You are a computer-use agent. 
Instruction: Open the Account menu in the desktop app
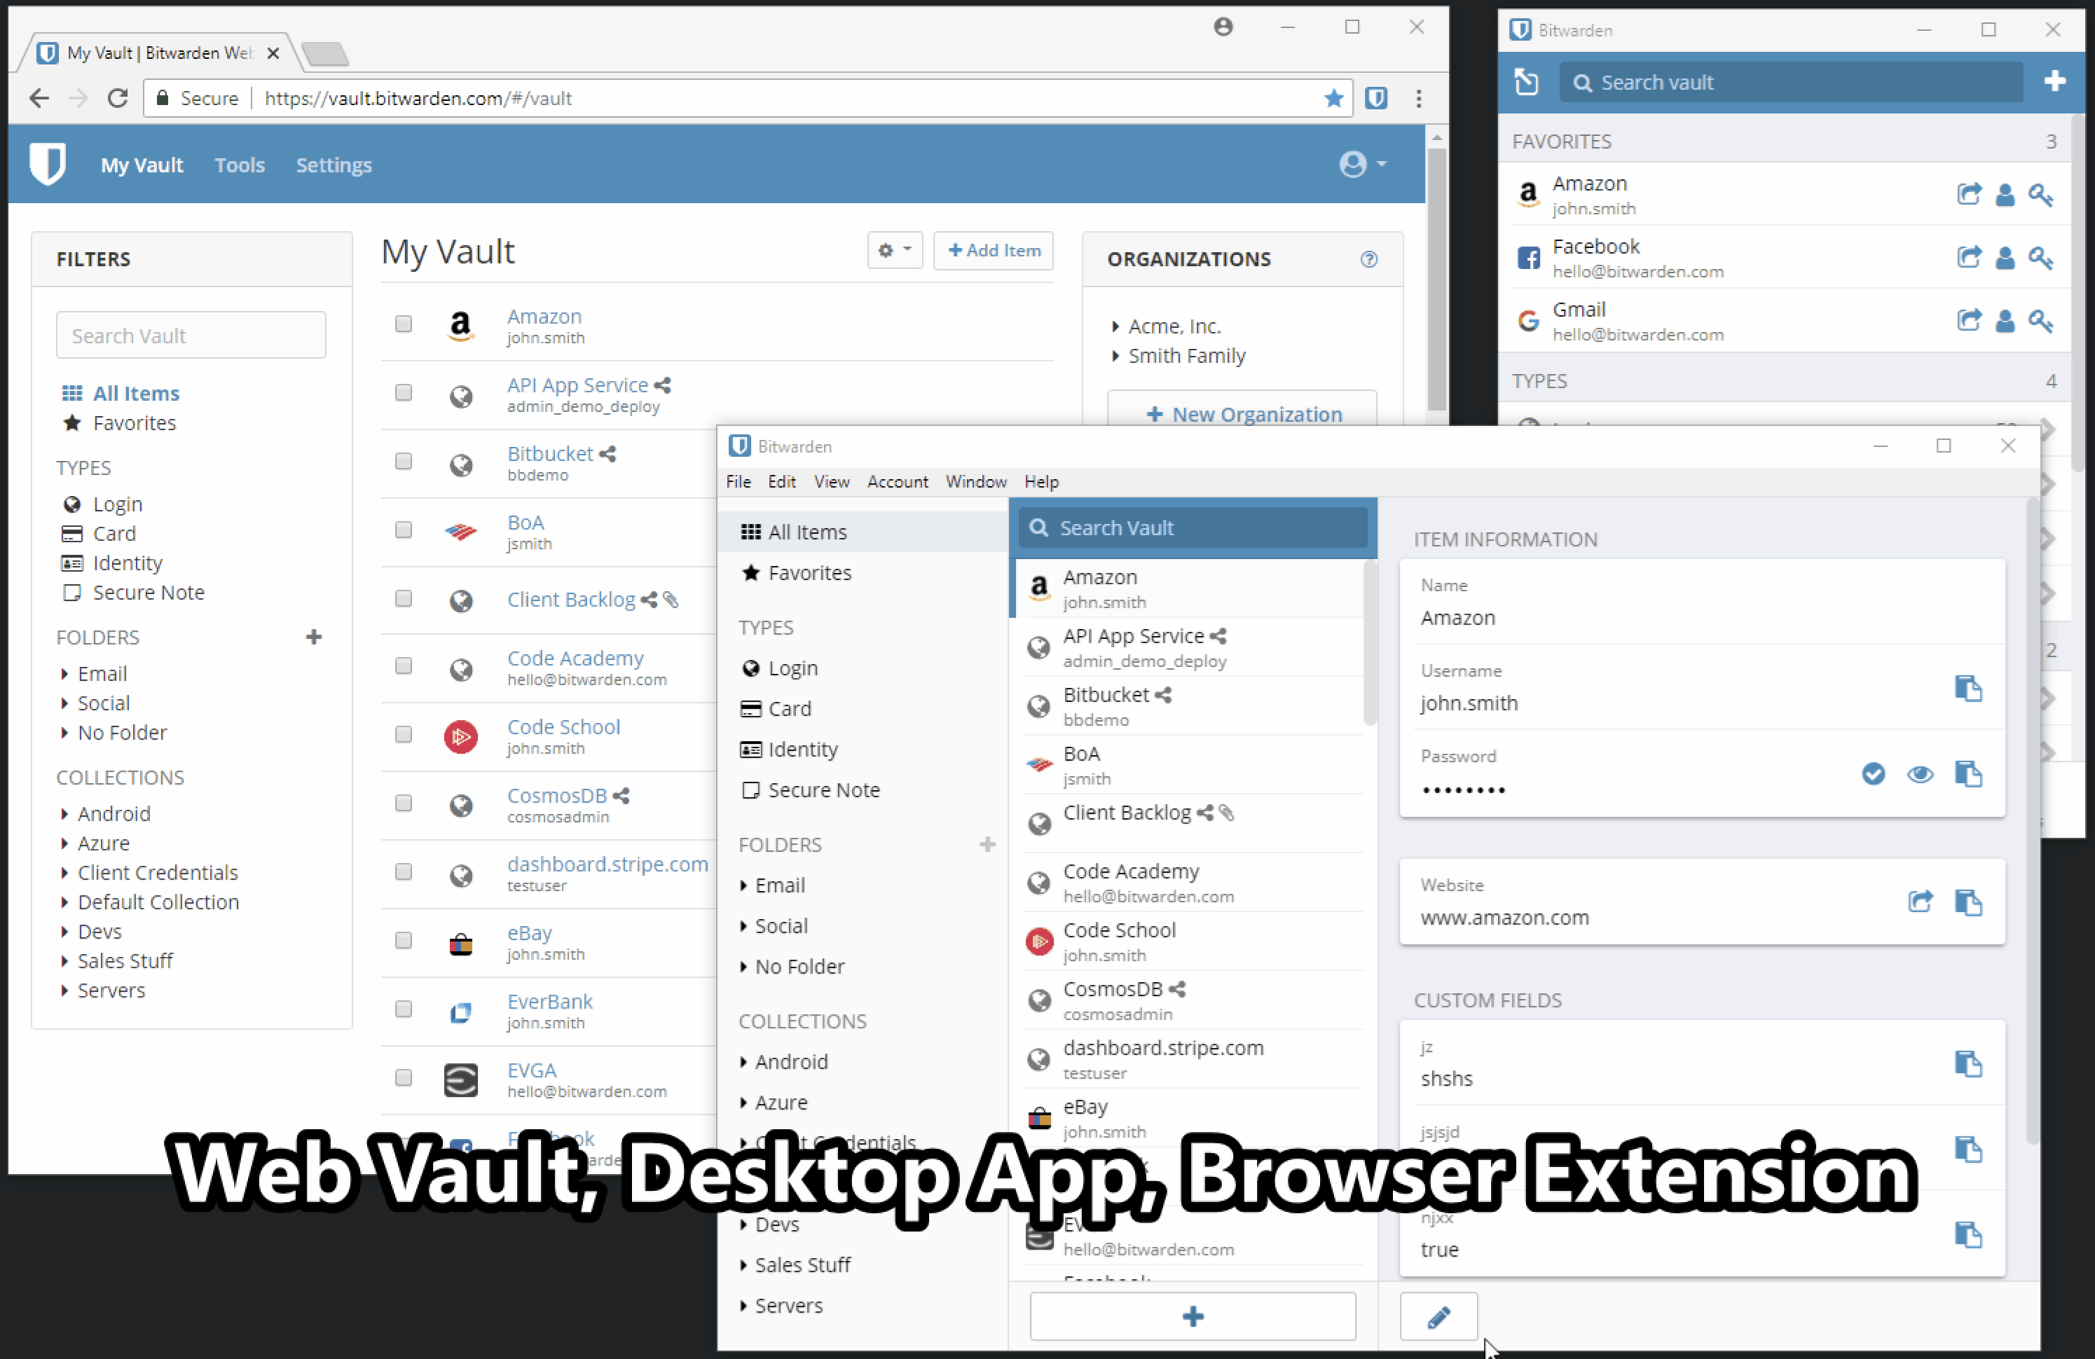click(897, 481)
